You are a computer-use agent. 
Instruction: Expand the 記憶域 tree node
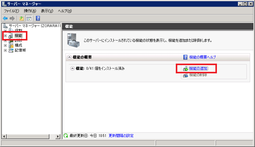click(5, 50)
